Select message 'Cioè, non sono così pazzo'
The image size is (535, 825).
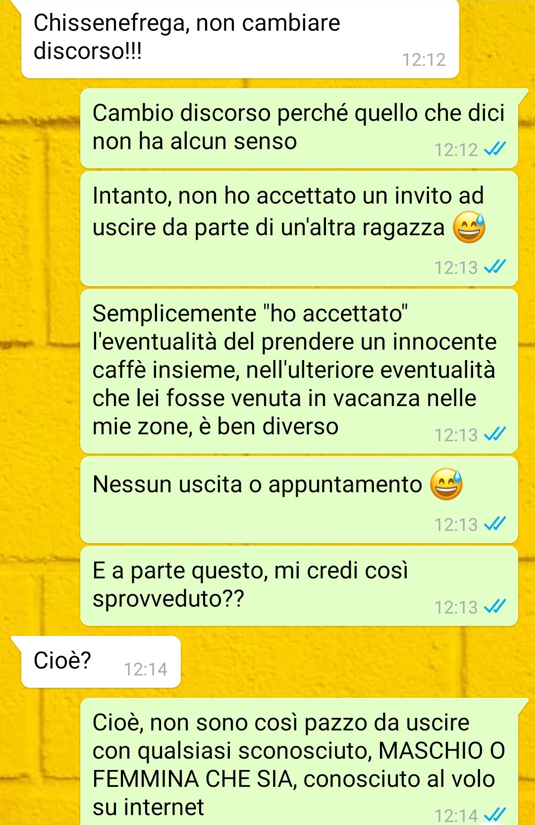coord(299,762)
